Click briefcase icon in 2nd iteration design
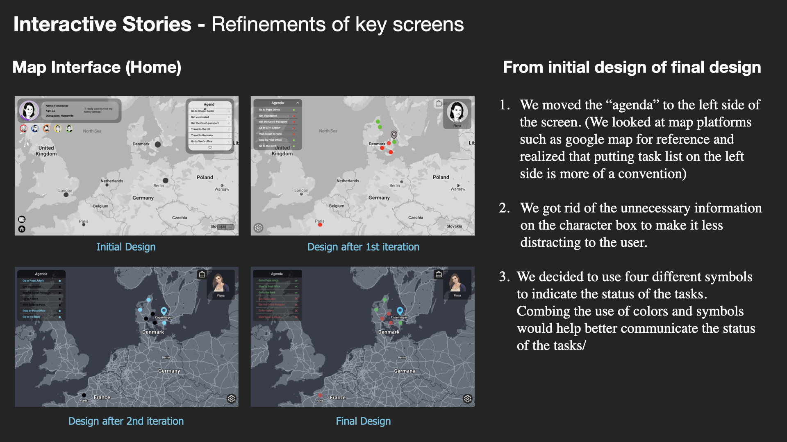Image resolution: width=787 pixels, height=442 pixels. pos(202,274)
